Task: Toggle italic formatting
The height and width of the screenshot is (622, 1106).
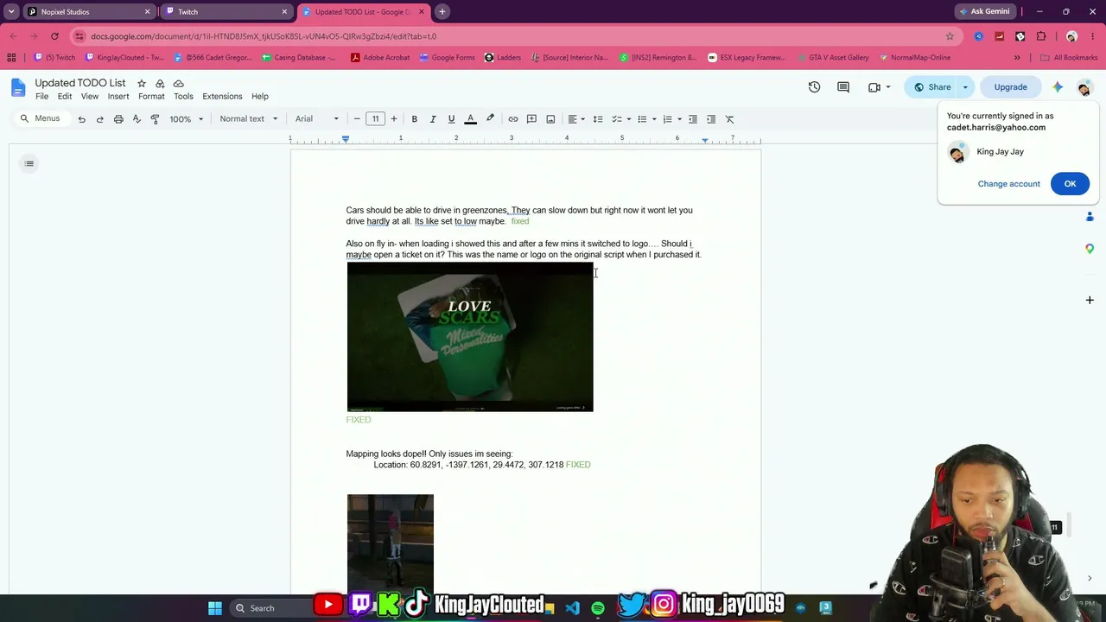Action: pyautogui.click(x=433, y=119)
